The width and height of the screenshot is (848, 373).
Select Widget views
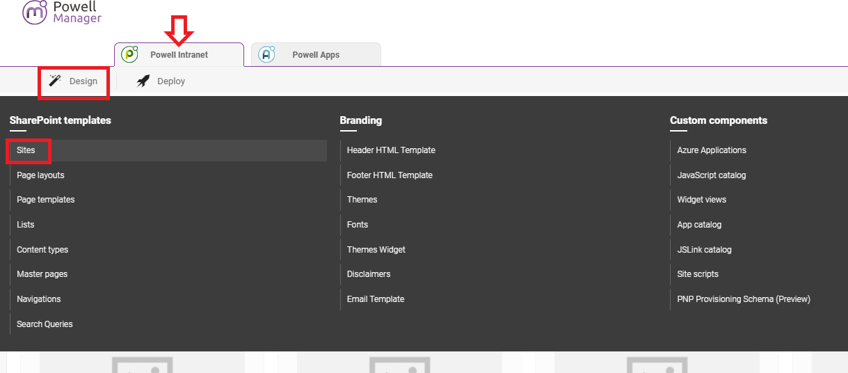(702, 200)
